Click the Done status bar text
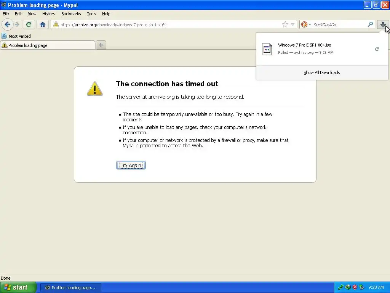Image resolution: width=390 pixels, height=293 pixels. tap(5, 278)
